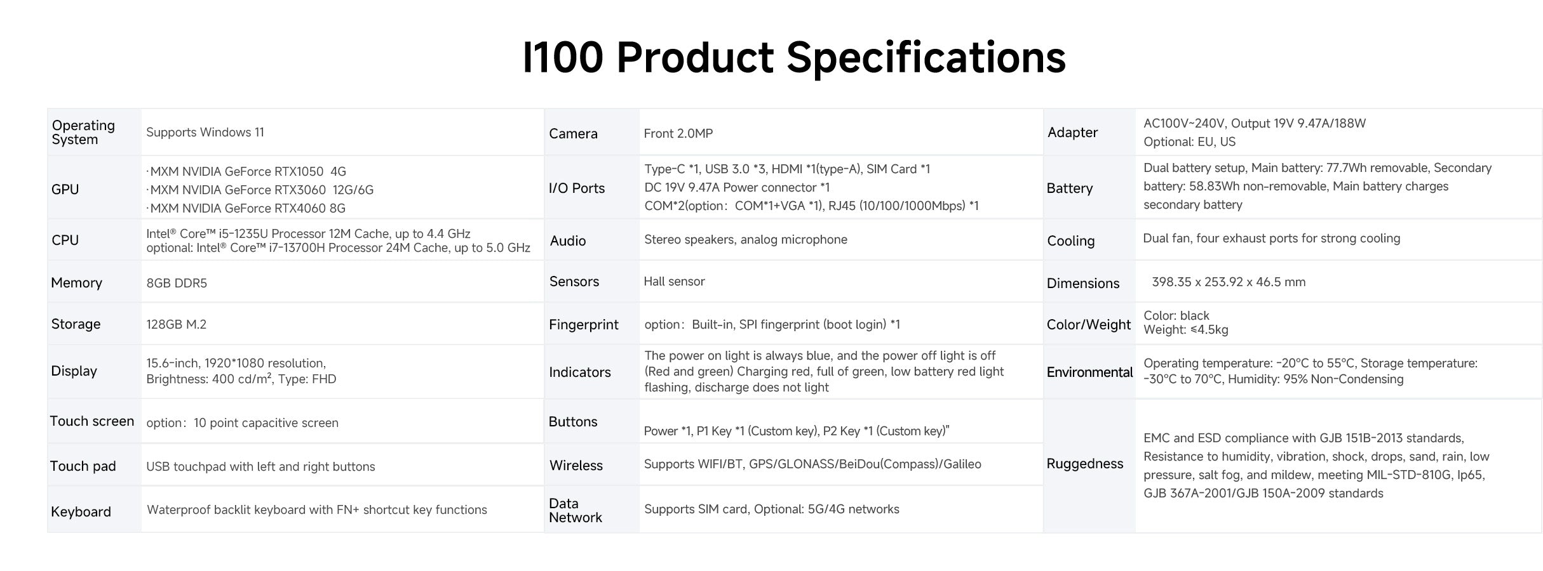Select the Adapter row label
Image resolution: width=1543 pixels, height=571 pixels.
[1072, 133]
